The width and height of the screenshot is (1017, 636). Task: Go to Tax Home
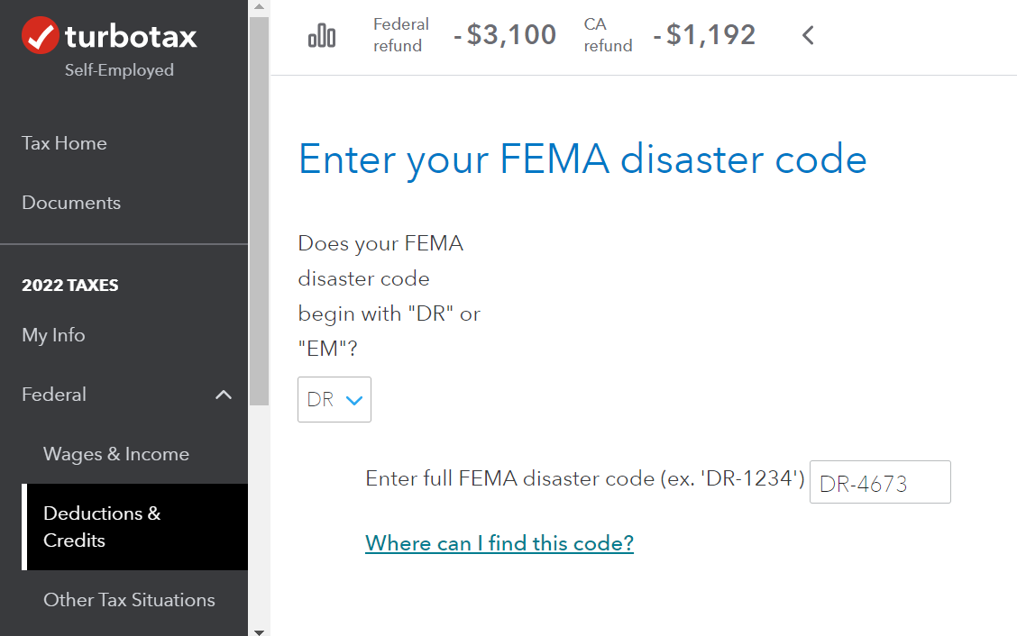pos(64,143)
